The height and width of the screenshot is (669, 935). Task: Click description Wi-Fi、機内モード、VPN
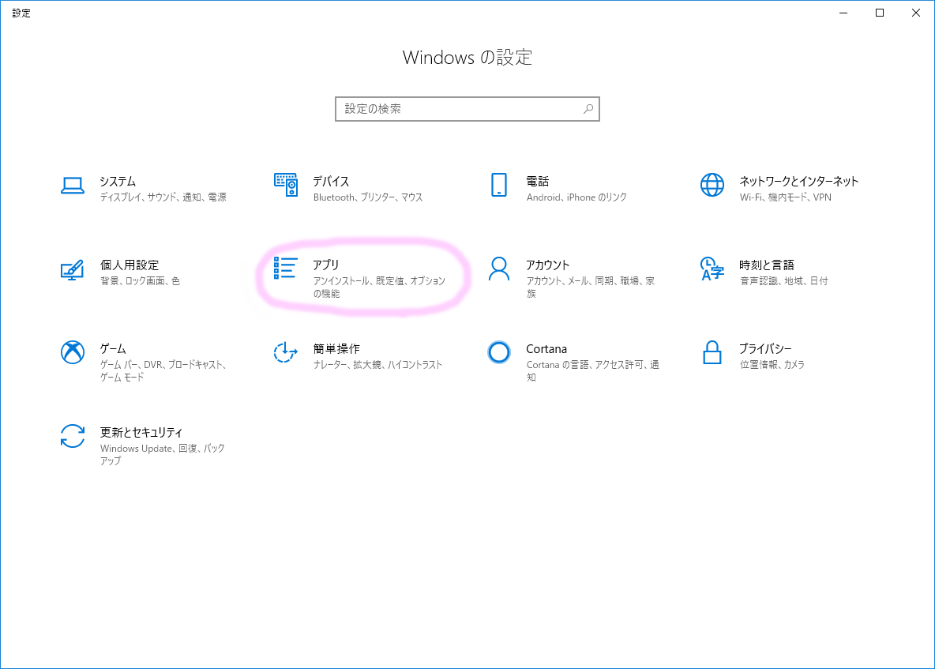(785, 197)
